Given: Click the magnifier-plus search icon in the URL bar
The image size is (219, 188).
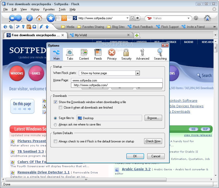Looking at the screenshot, I should 69,18.
